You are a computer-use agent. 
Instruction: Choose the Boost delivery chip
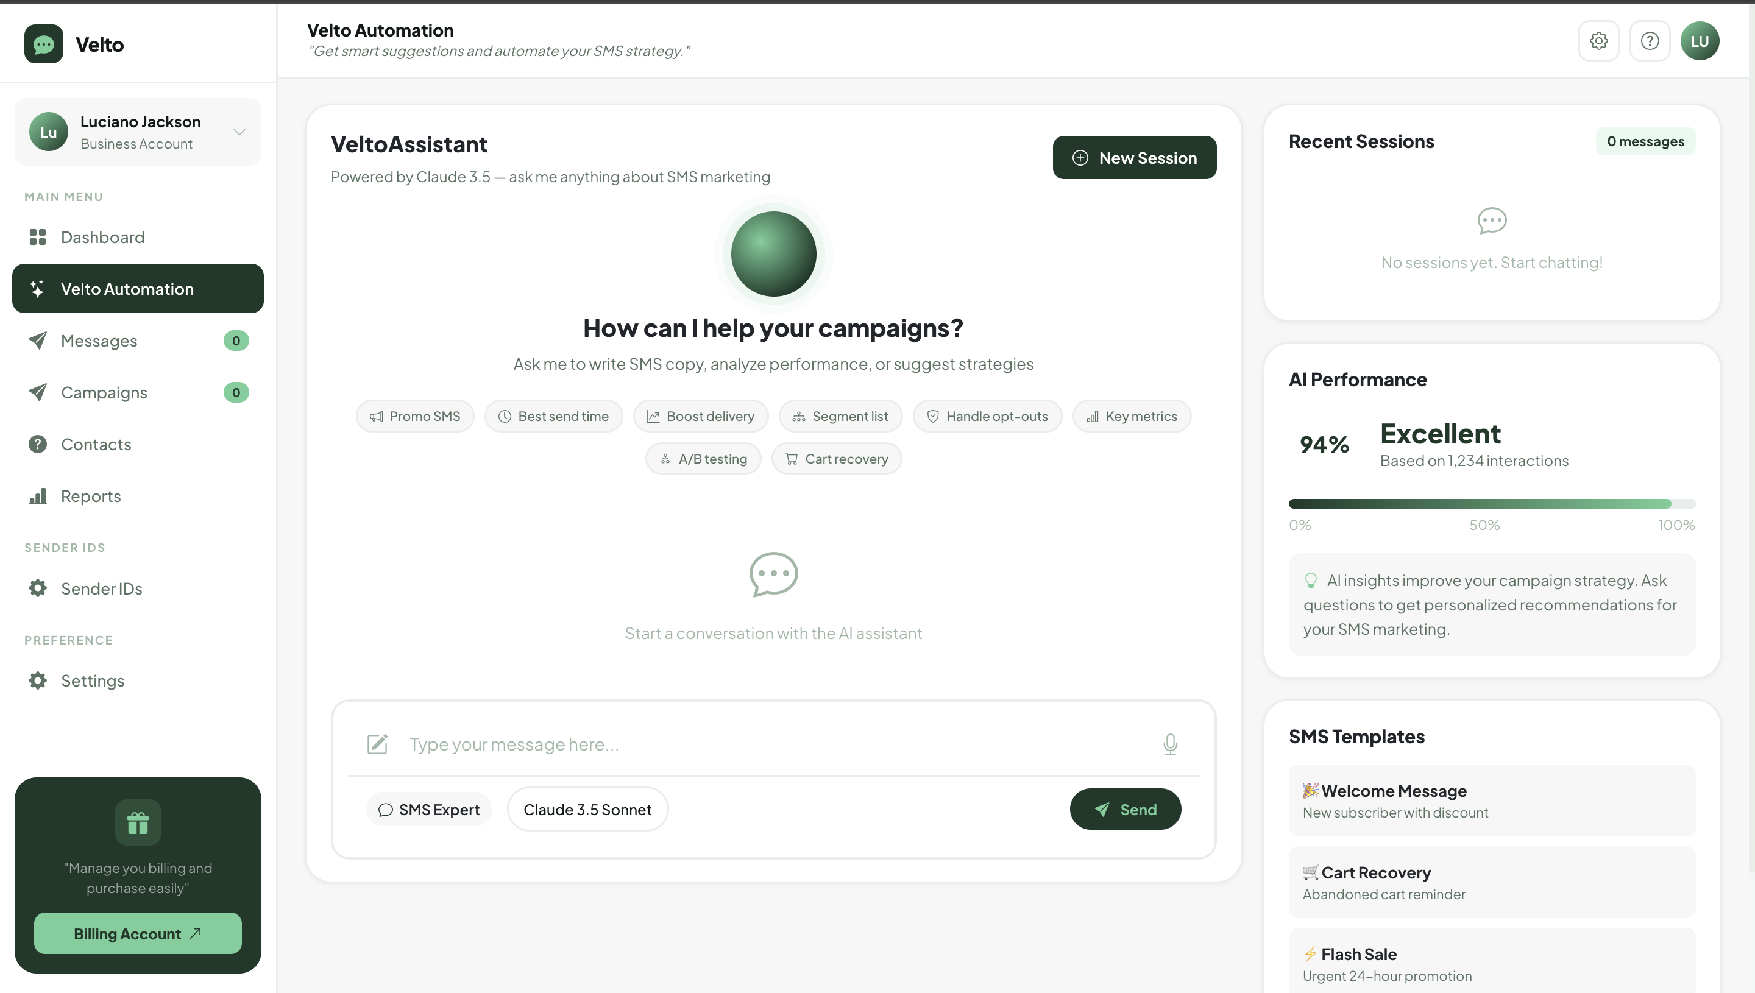click(701, 416)
